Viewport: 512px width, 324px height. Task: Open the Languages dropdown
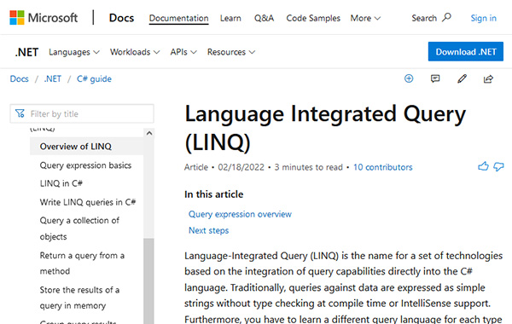coord(74,52)
